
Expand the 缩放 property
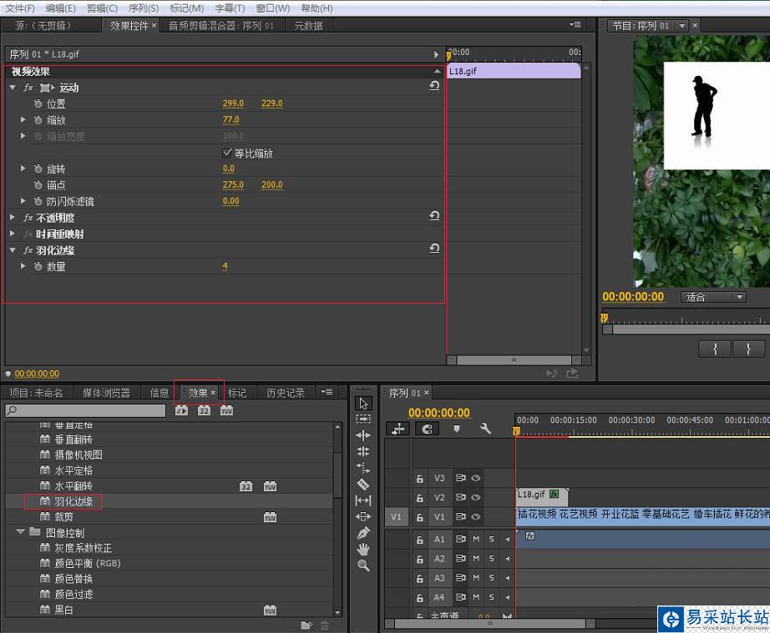click(23, 119)
